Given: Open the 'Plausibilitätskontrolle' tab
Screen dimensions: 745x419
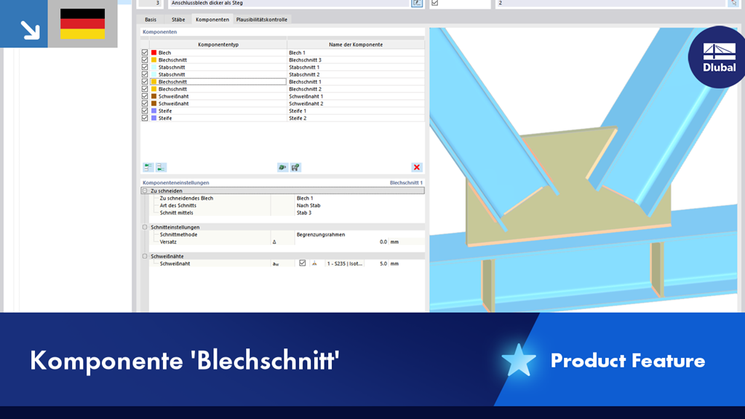Looking at the screenshot, I should [261, 20].
